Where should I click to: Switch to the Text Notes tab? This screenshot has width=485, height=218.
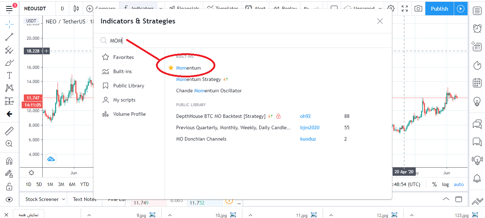click(x=85, y=199)
